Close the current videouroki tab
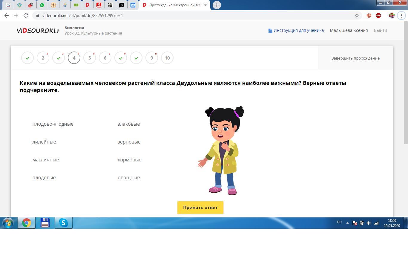Image resolution: width=408 pixels, height=268 pixels. pyautogui.click(x=205, y=5)
